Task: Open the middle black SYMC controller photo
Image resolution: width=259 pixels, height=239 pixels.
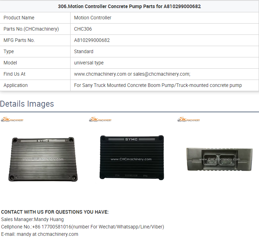Action: coord(131,157)
